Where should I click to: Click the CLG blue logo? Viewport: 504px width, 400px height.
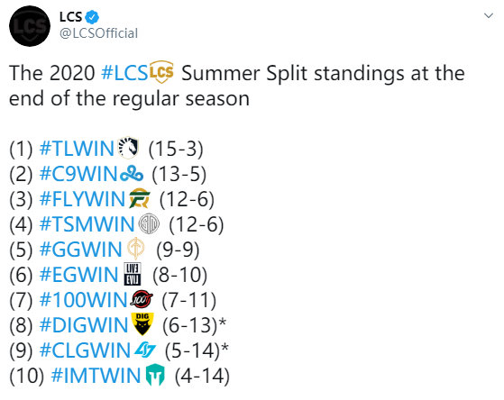[x=145, y=350]
